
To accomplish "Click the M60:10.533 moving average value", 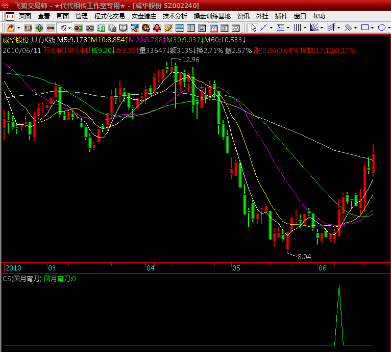I will [x=225, y=40].
